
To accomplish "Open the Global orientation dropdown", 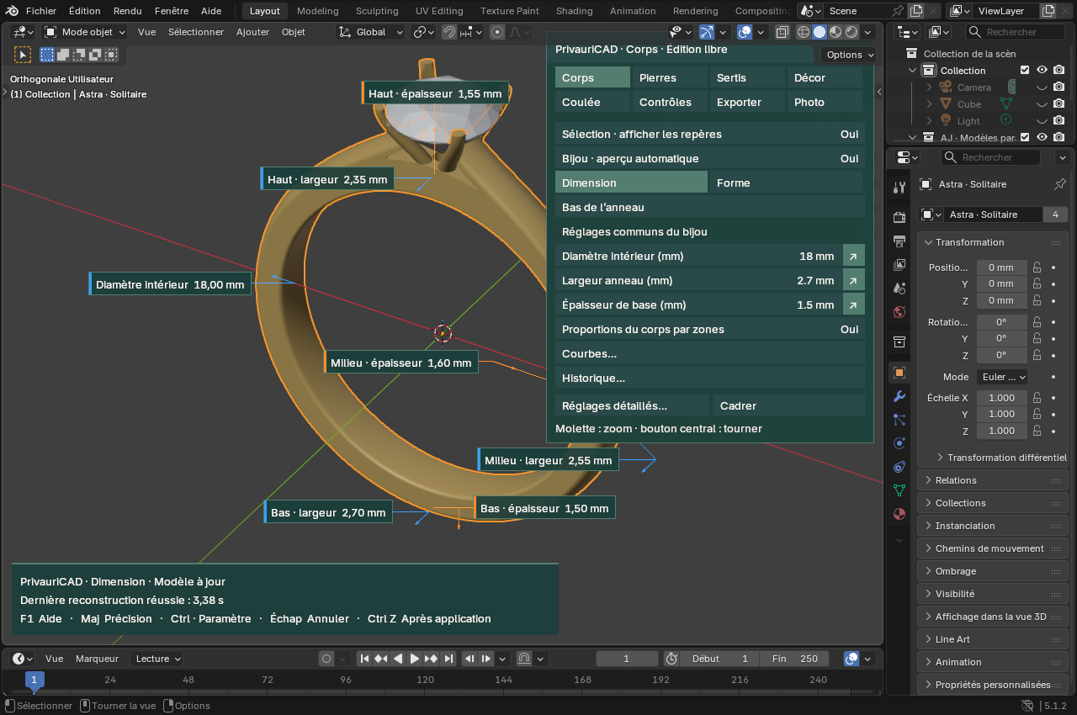I will (371, 32).
